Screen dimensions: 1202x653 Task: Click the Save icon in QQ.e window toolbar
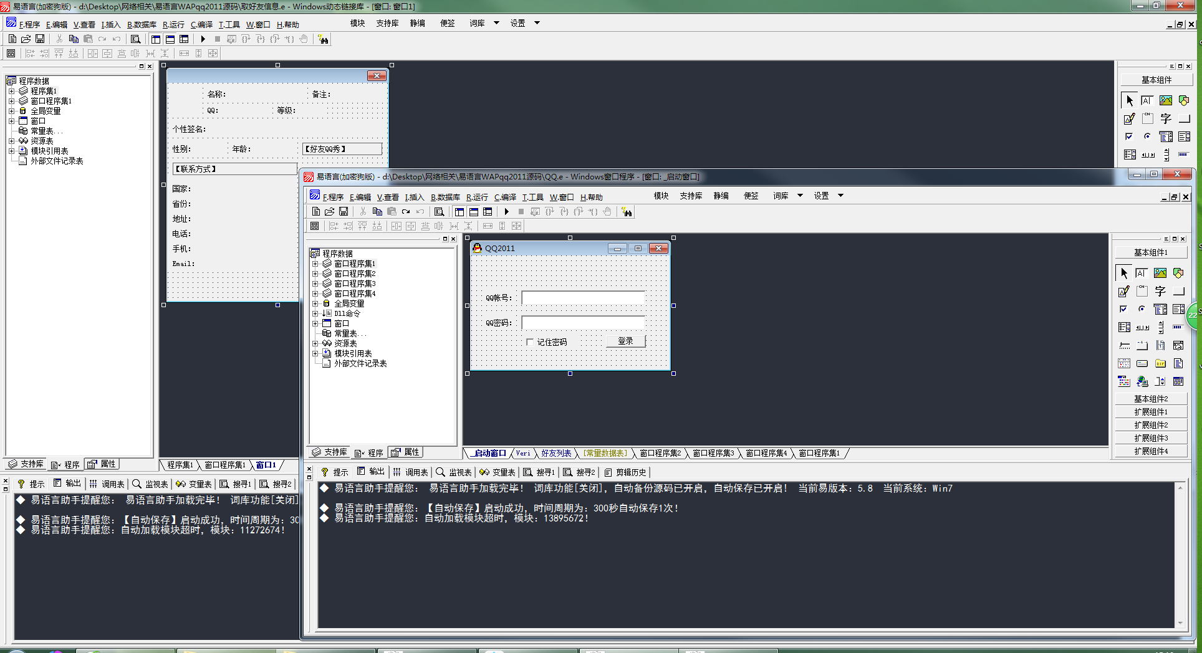344,212
